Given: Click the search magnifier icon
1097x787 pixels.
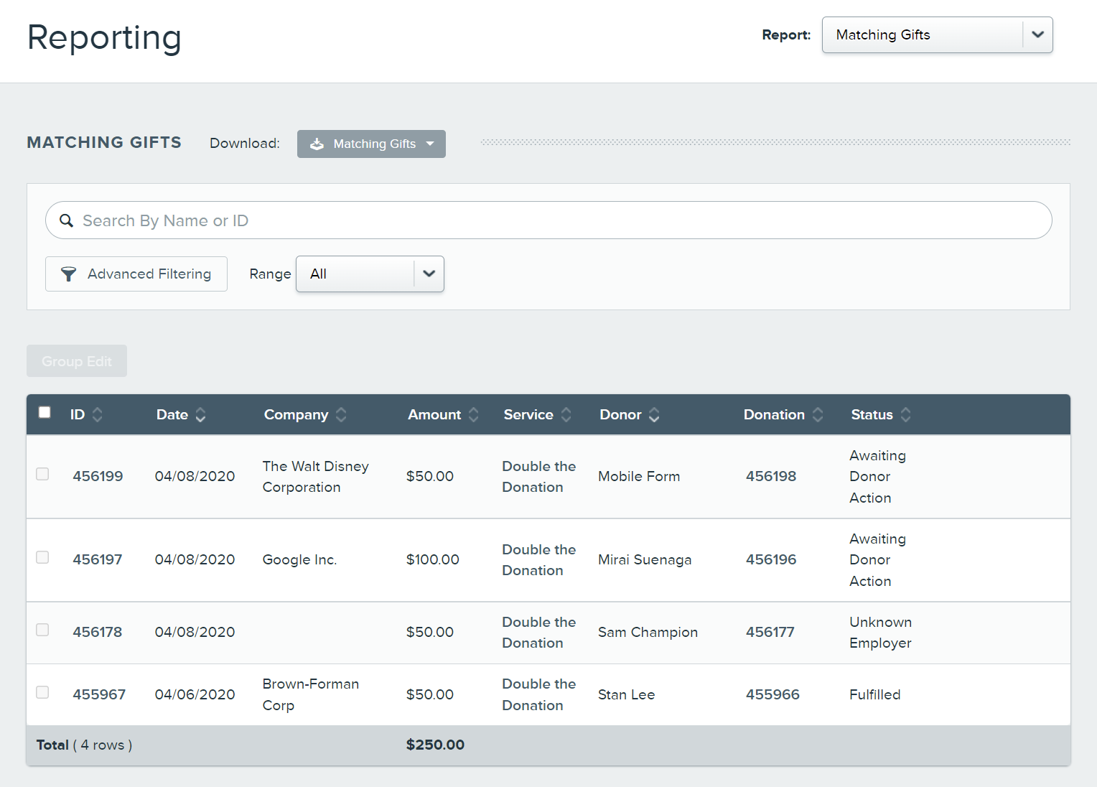Looking at the screenshot, I should coord(66,220).
